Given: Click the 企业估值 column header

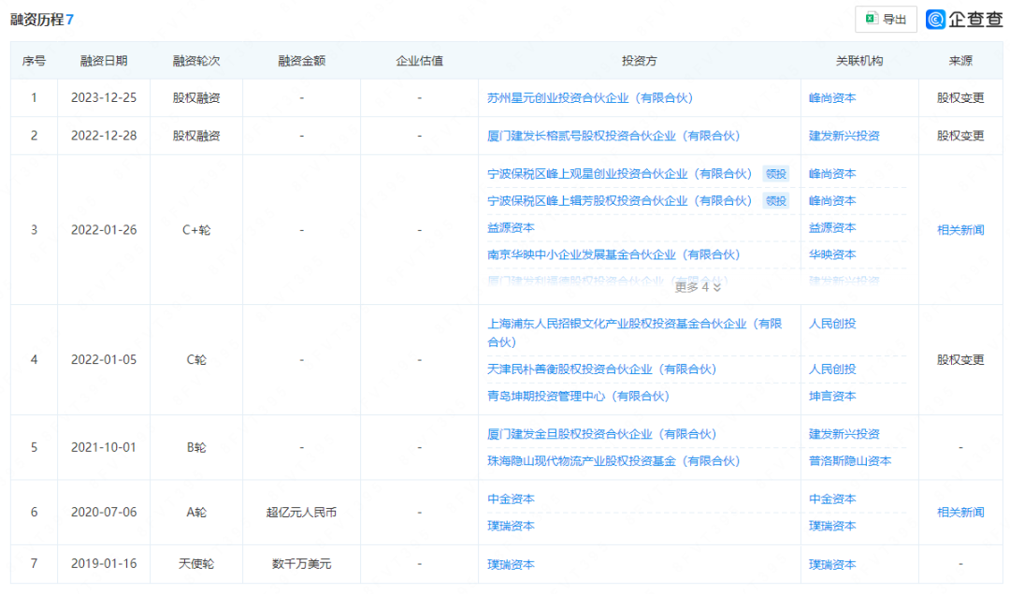Looking at the screenshot, I should click(x=419, y=61).
